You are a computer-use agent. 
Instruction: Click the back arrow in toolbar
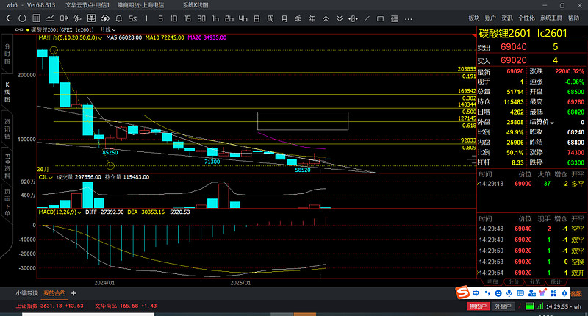pos(7,17)
